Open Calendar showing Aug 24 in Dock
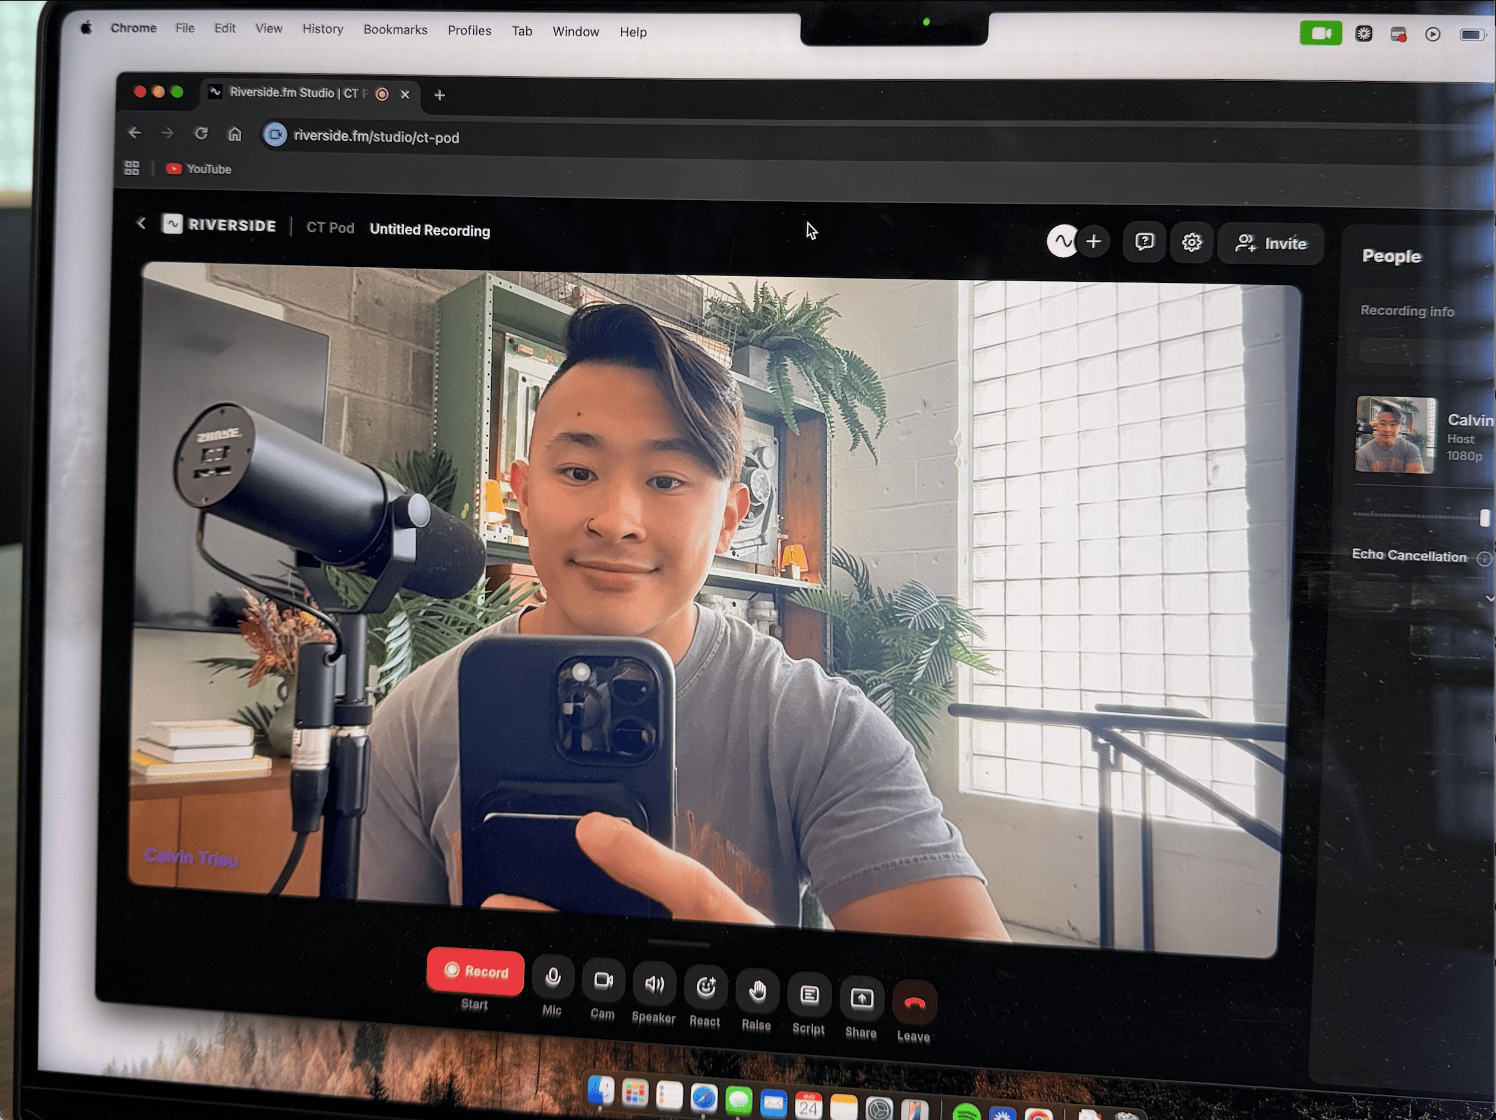This screenshot has height=1120, width=1496. point(808,1106)
